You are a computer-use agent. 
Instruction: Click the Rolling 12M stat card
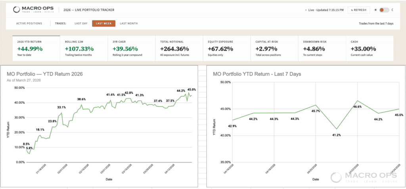84,48
